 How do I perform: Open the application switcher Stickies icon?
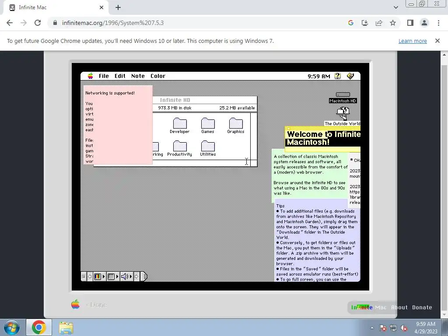tap(350, 76)
